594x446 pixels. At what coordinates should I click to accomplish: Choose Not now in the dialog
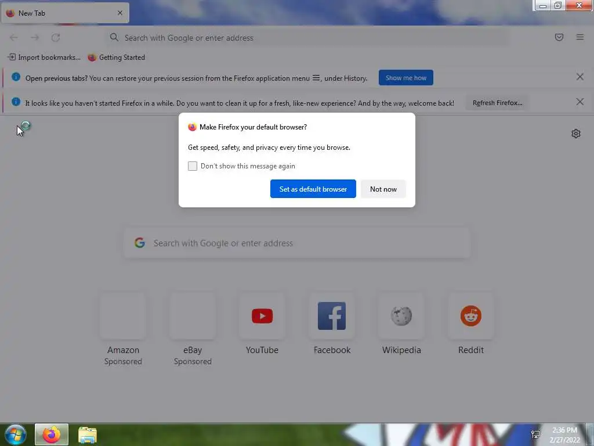(383, 189)
